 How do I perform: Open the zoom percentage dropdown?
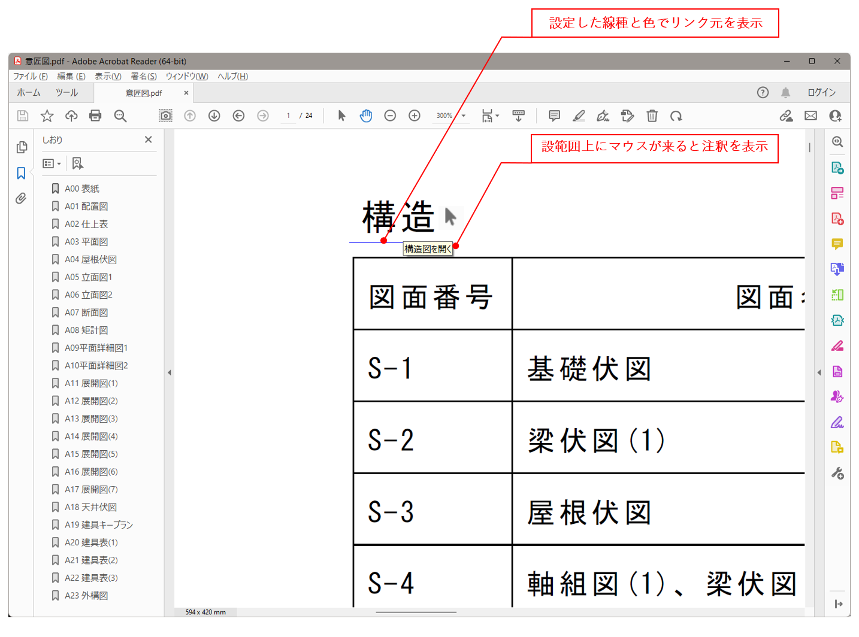pyautogui.click(x=462, y=116)
